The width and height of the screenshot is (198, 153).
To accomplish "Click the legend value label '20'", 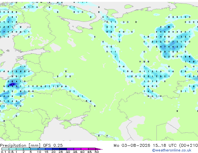I will (x=53, y=152).
